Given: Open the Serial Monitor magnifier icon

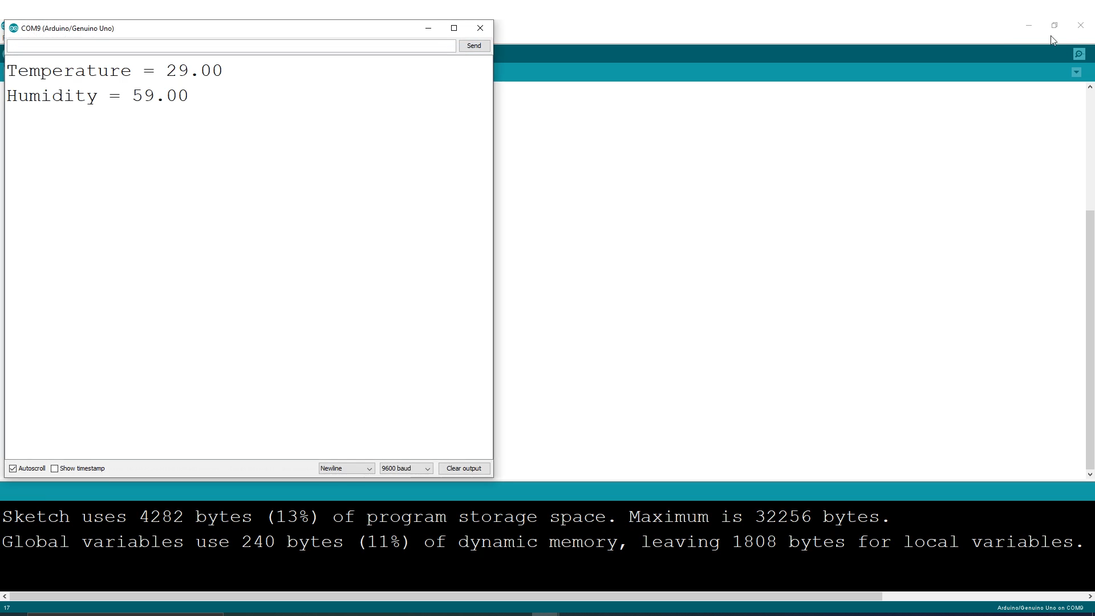Looking at the screenshot, I should 1078,54.
